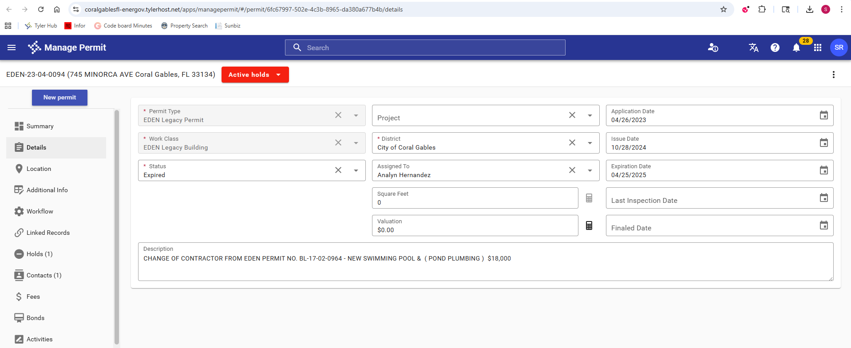Open the Active holds dropdown
Screen dimensions: 851x348
click(x=255, y=75)
